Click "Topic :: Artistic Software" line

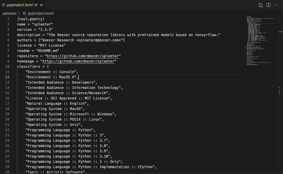point(56,172)
